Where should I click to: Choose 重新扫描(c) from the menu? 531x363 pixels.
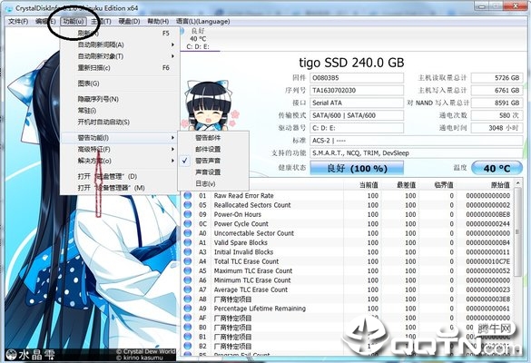coord(120,68)
